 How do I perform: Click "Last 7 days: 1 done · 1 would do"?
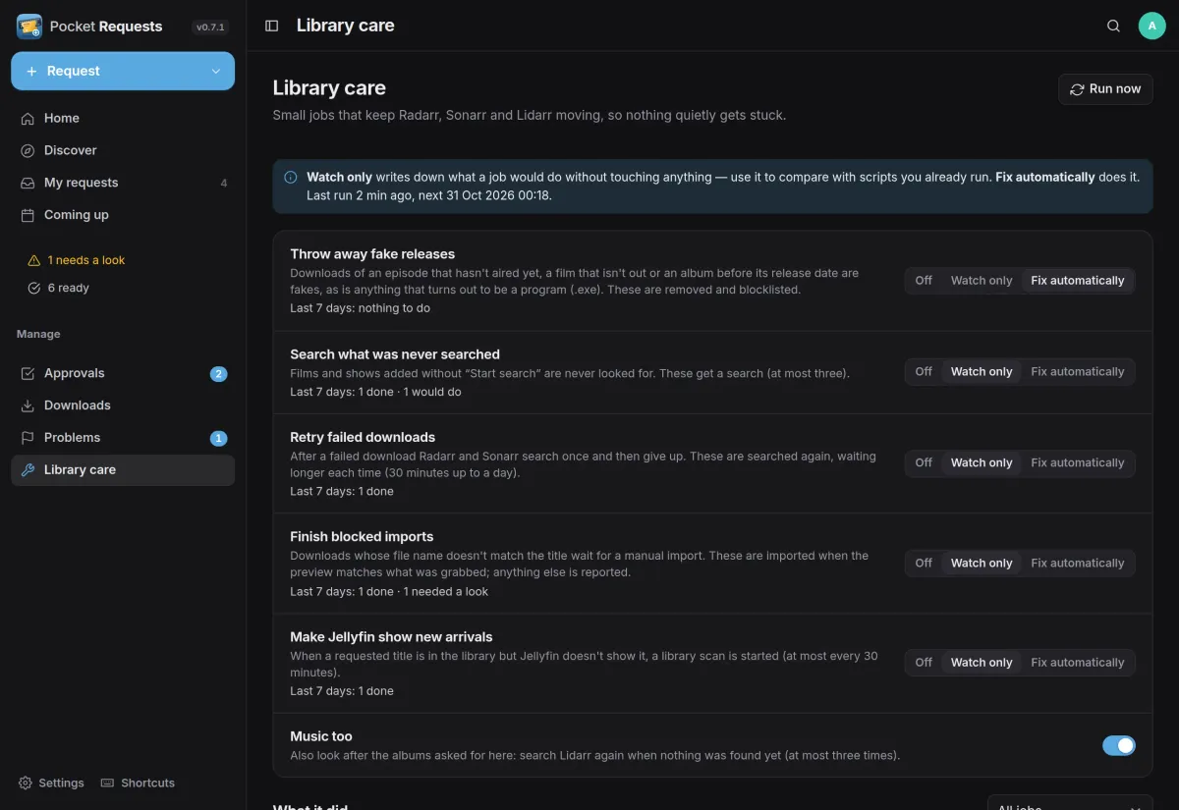point(375,392)
